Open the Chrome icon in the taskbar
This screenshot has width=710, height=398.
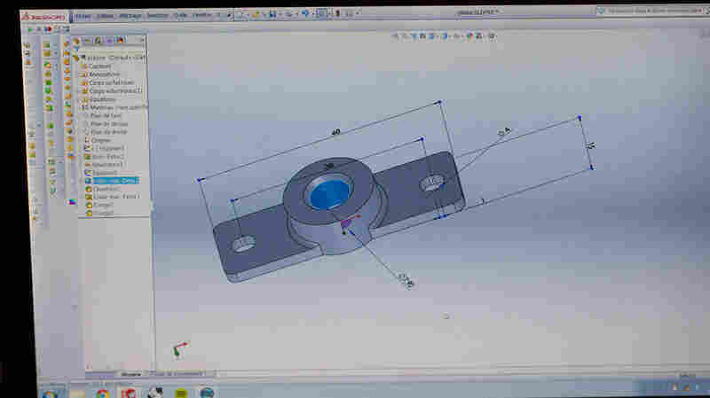coord(103,394)
